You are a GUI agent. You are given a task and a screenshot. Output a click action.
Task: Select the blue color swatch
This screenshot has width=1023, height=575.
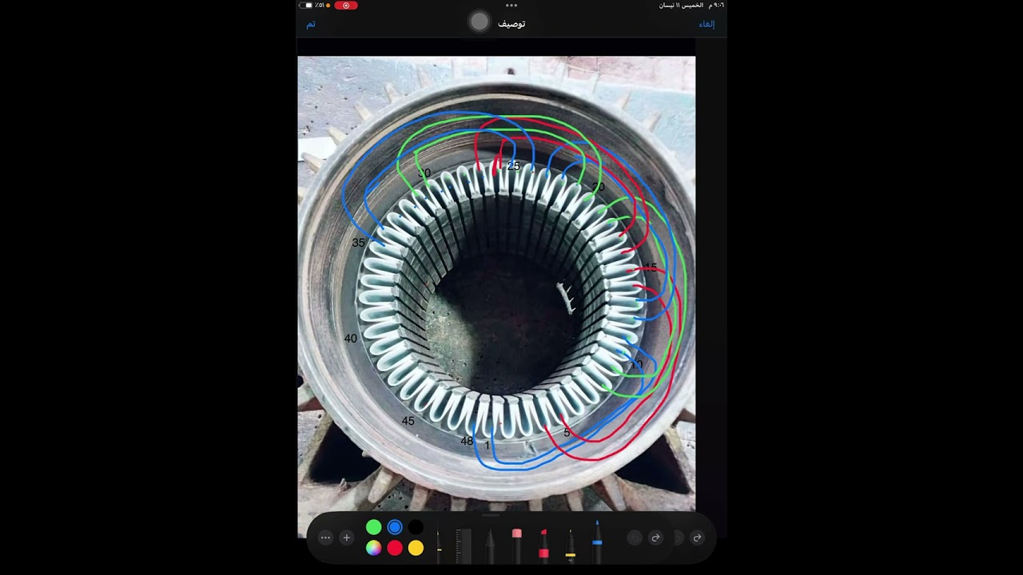pyautogui.click(x=395, y=527)
